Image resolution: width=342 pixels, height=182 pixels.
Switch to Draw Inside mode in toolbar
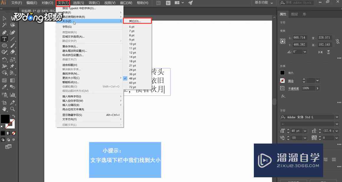pyautogui.click(x=14, y=140)
